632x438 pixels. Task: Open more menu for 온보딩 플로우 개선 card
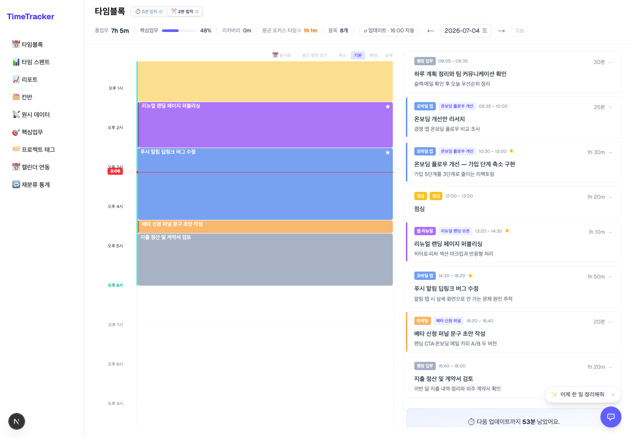pyautogui.click(x=610, y=152)
